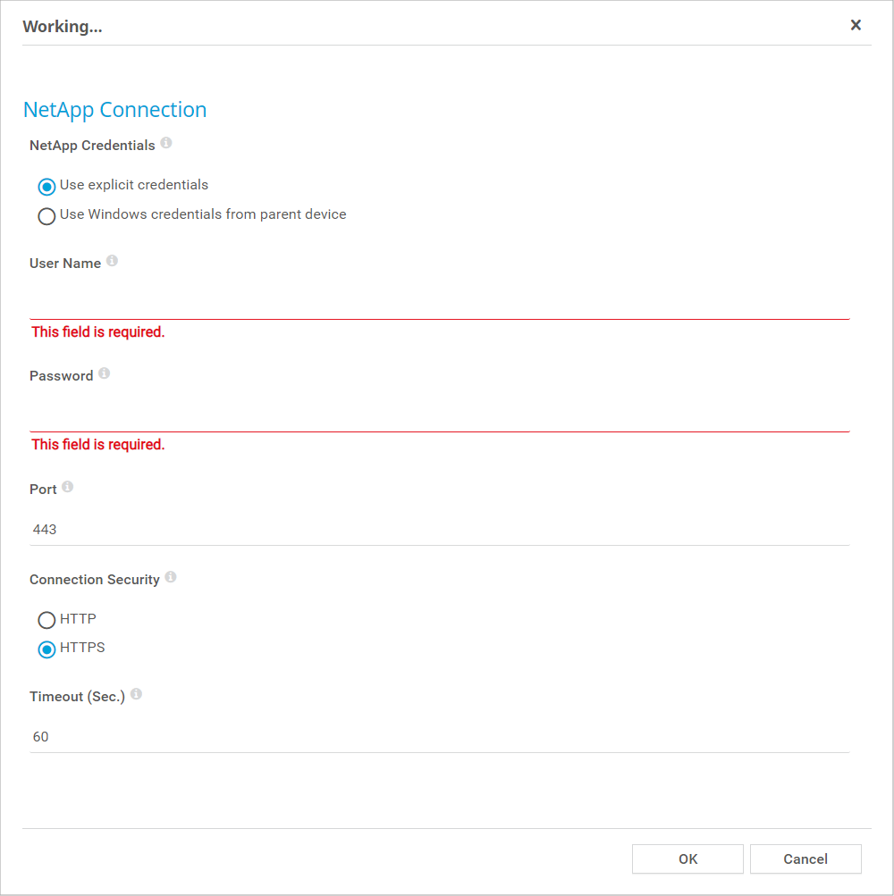Open Connection Security info tooltip icon
This screenshot has height=896, width=894.
[171, 577]
